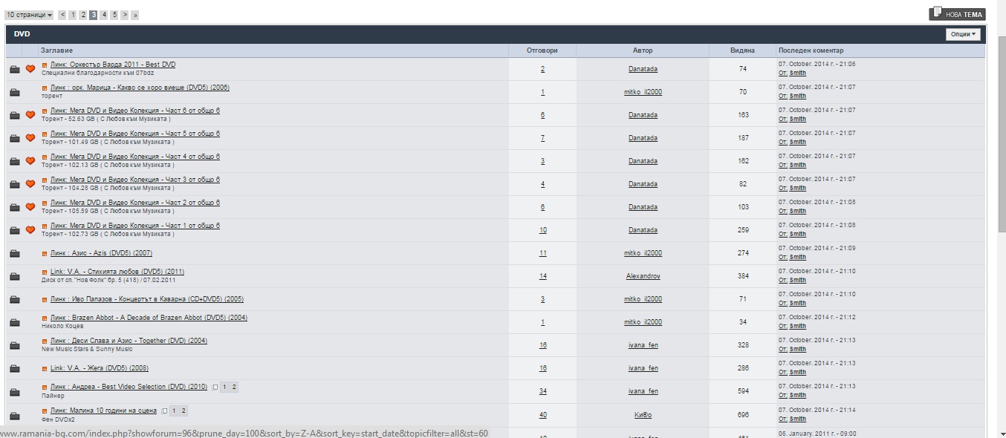1006x438 pixels.
Task: Click orange new-post icon before Жега (DVD5) topic
Action: click(x=45, y=368)
